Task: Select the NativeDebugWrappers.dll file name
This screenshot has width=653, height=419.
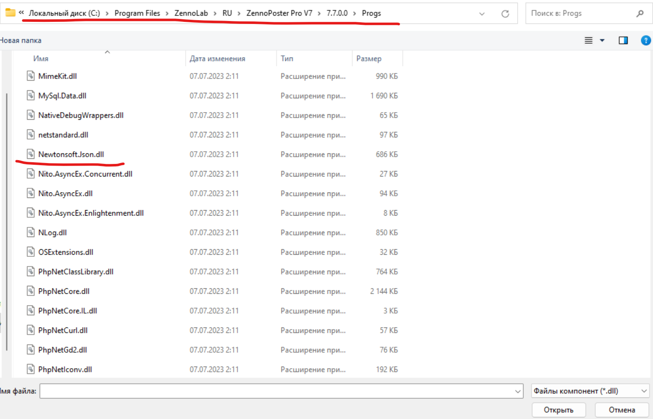Action: (x=81, y=115)
